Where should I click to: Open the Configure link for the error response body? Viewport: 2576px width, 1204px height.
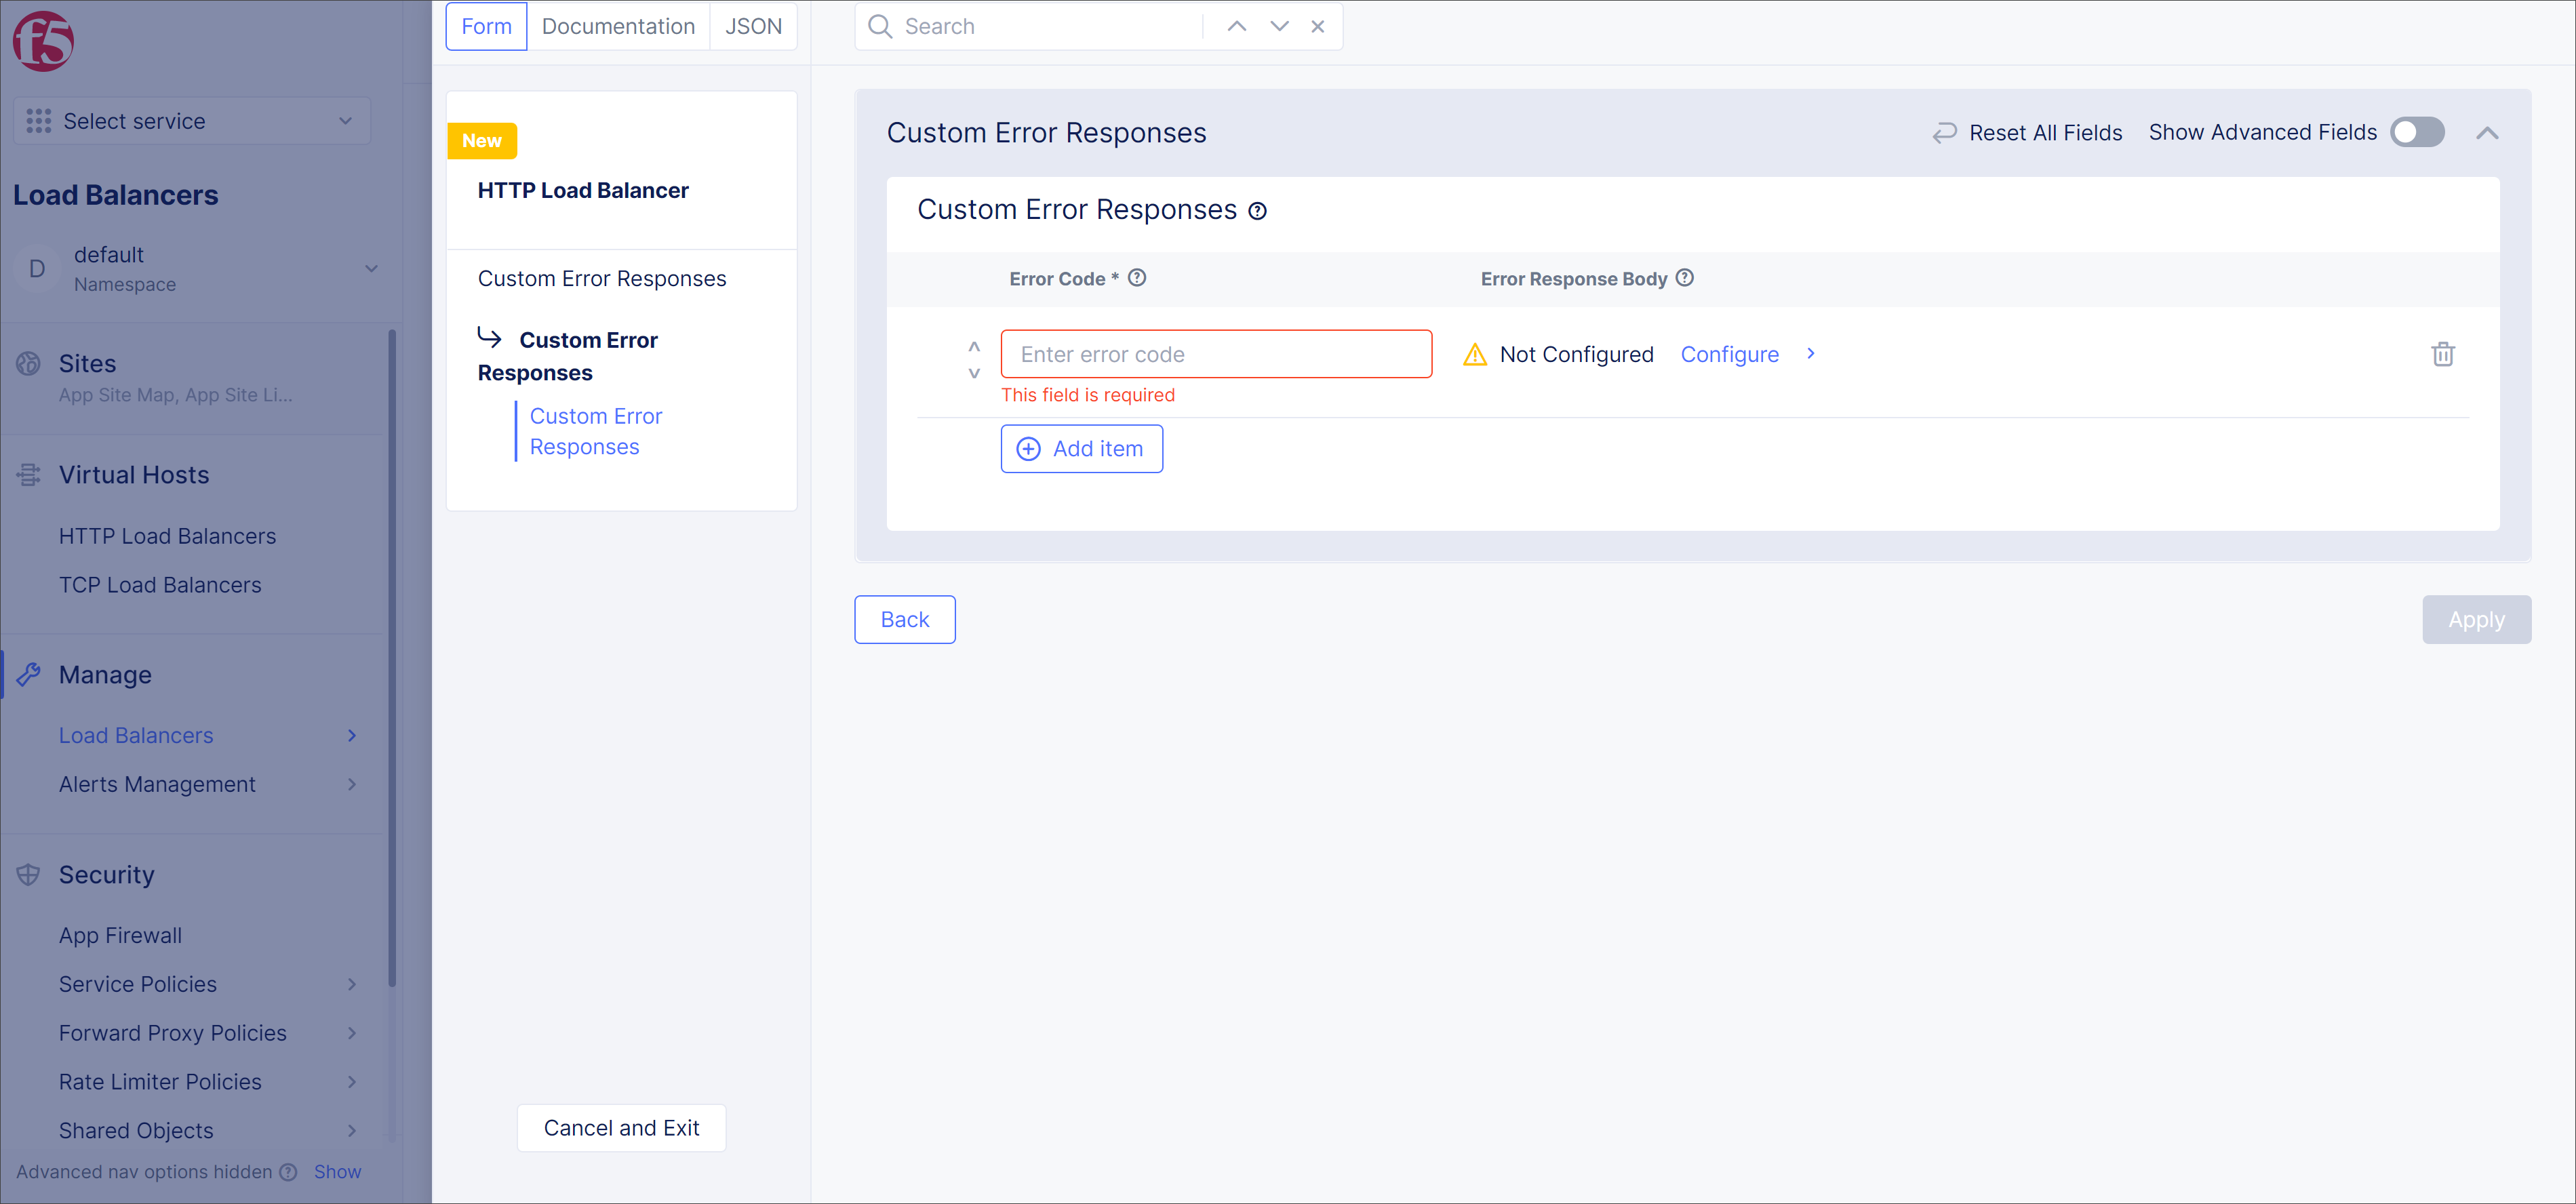tap(1729, 354)
